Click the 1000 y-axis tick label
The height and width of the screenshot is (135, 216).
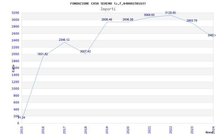point(15,89)
